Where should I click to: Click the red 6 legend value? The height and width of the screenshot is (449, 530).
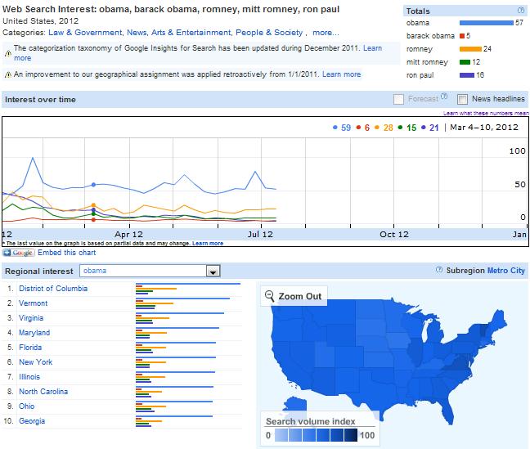(x=366, y=128)
